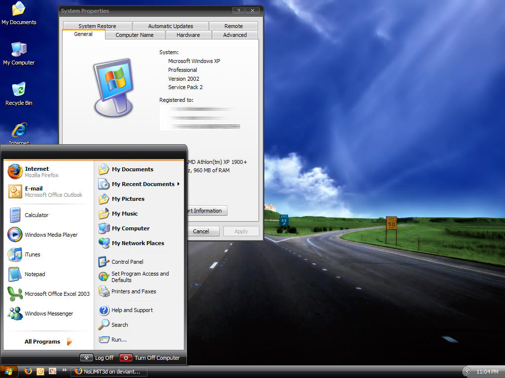Open the Advanced tab

[235, 35]
